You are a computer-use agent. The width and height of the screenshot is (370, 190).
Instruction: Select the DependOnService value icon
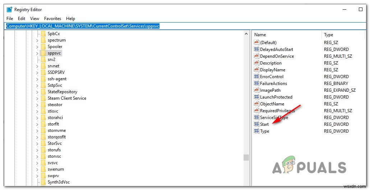click(x=256, y=56)
